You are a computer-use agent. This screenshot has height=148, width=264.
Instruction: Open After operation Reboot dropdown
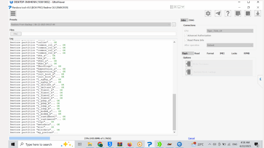[230, 45]
